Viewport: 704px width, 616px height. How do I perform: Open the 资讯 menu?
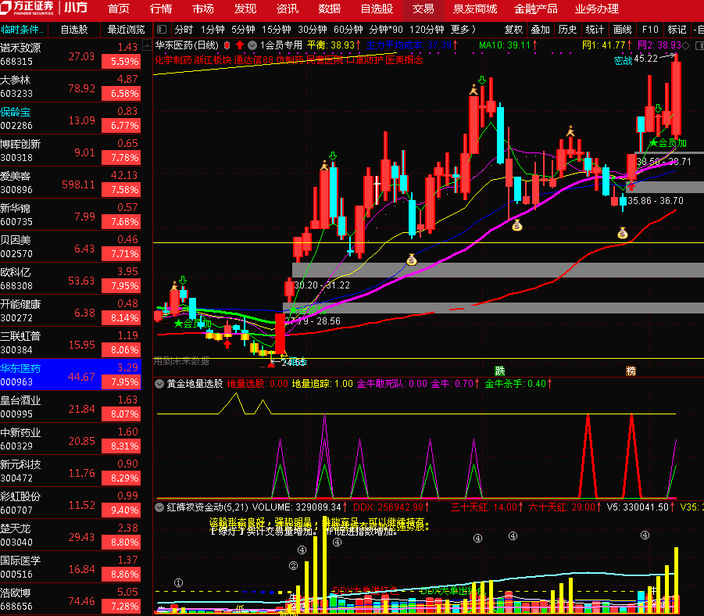pyautogui.click(x=288, y=9)
